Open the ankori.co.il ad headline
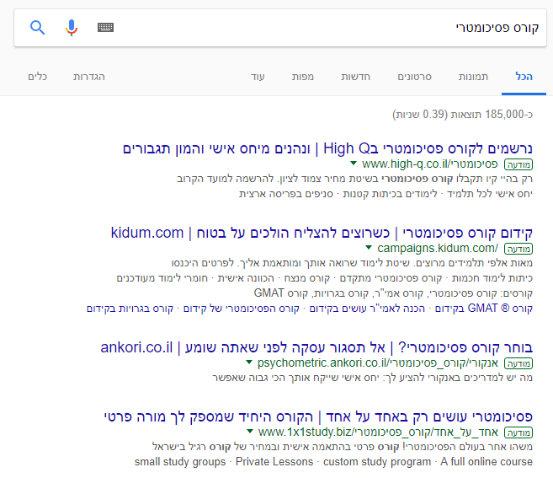Viewport: 553px width, 478px height. 316,347
